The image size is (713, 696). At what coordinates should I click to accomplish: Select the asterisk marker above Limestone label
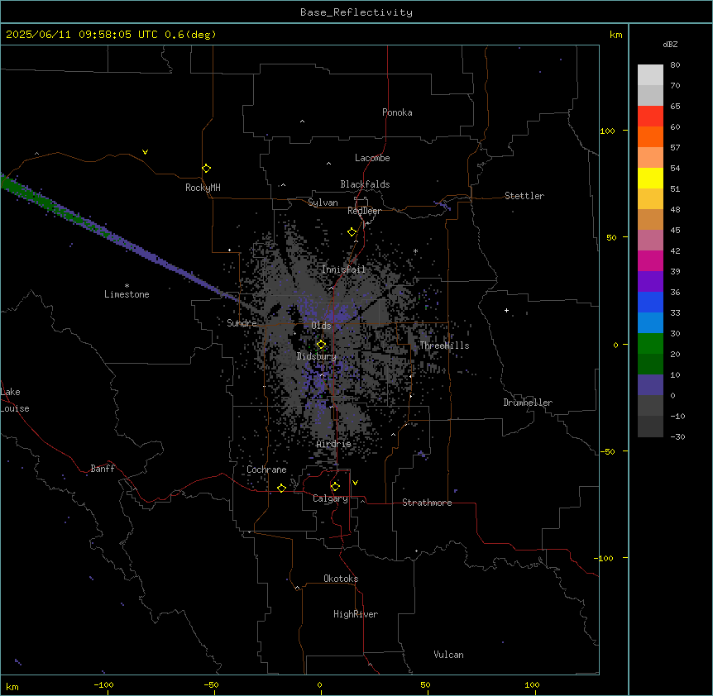click(127, 286)
